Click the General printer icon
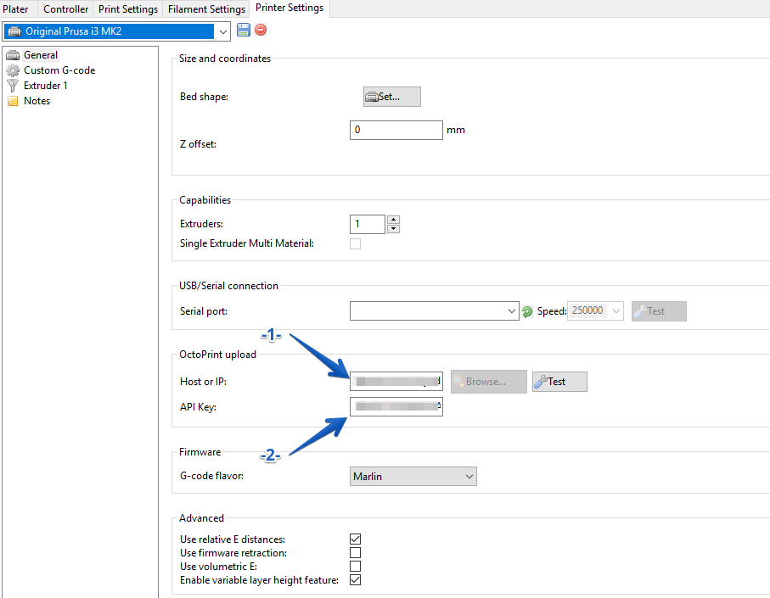Screen dimensions: 770x598 (13, 55)
